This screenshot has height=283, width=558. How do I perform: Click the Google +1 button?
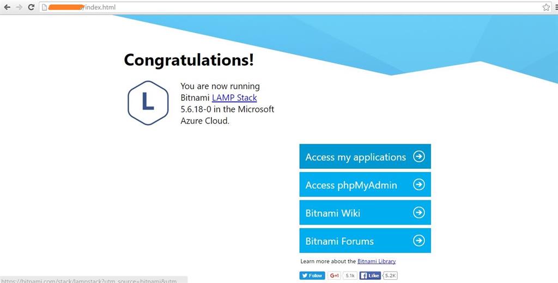pyautogui.click(x=334, y=275)
